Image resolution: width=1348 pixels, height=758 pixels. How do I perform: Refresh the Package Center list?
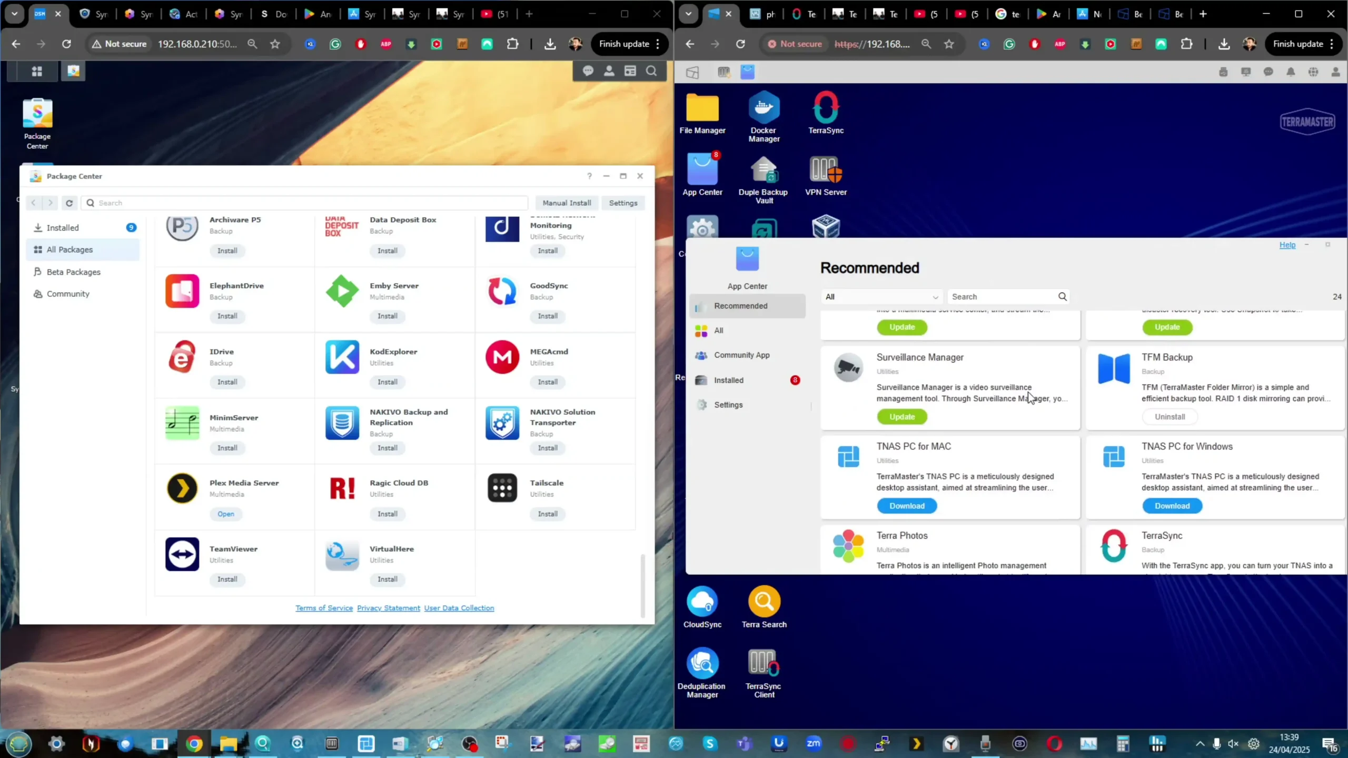[69, 203]
